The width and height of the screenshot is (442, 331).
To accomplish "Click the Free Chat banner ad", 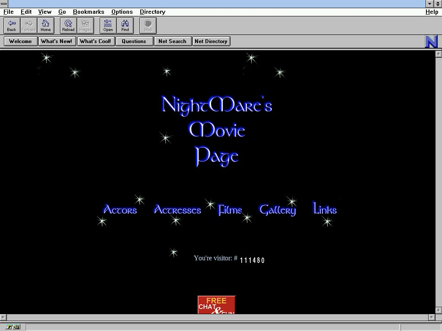I will pyautogui.click(x=216, y=305).
